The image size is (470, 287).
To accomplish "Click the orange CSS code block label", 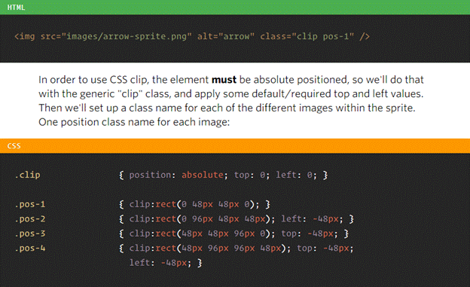I will [x=14, y=146].
